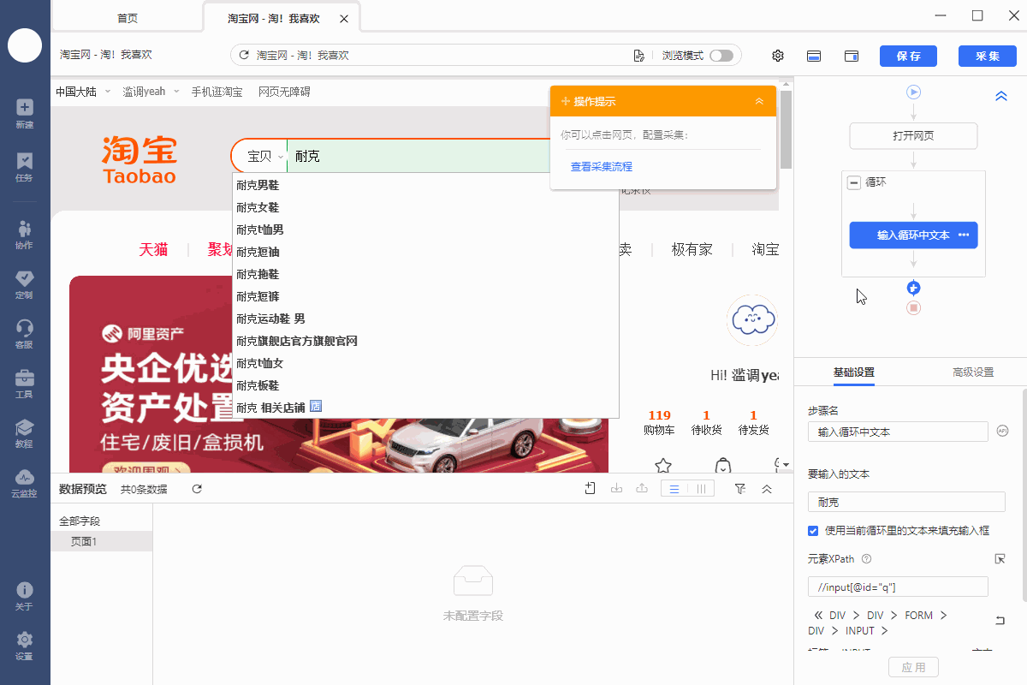Toggle the 浏览模式 switch
Viewport: 1027px width, 685px height.
click(x=721, y=56)
